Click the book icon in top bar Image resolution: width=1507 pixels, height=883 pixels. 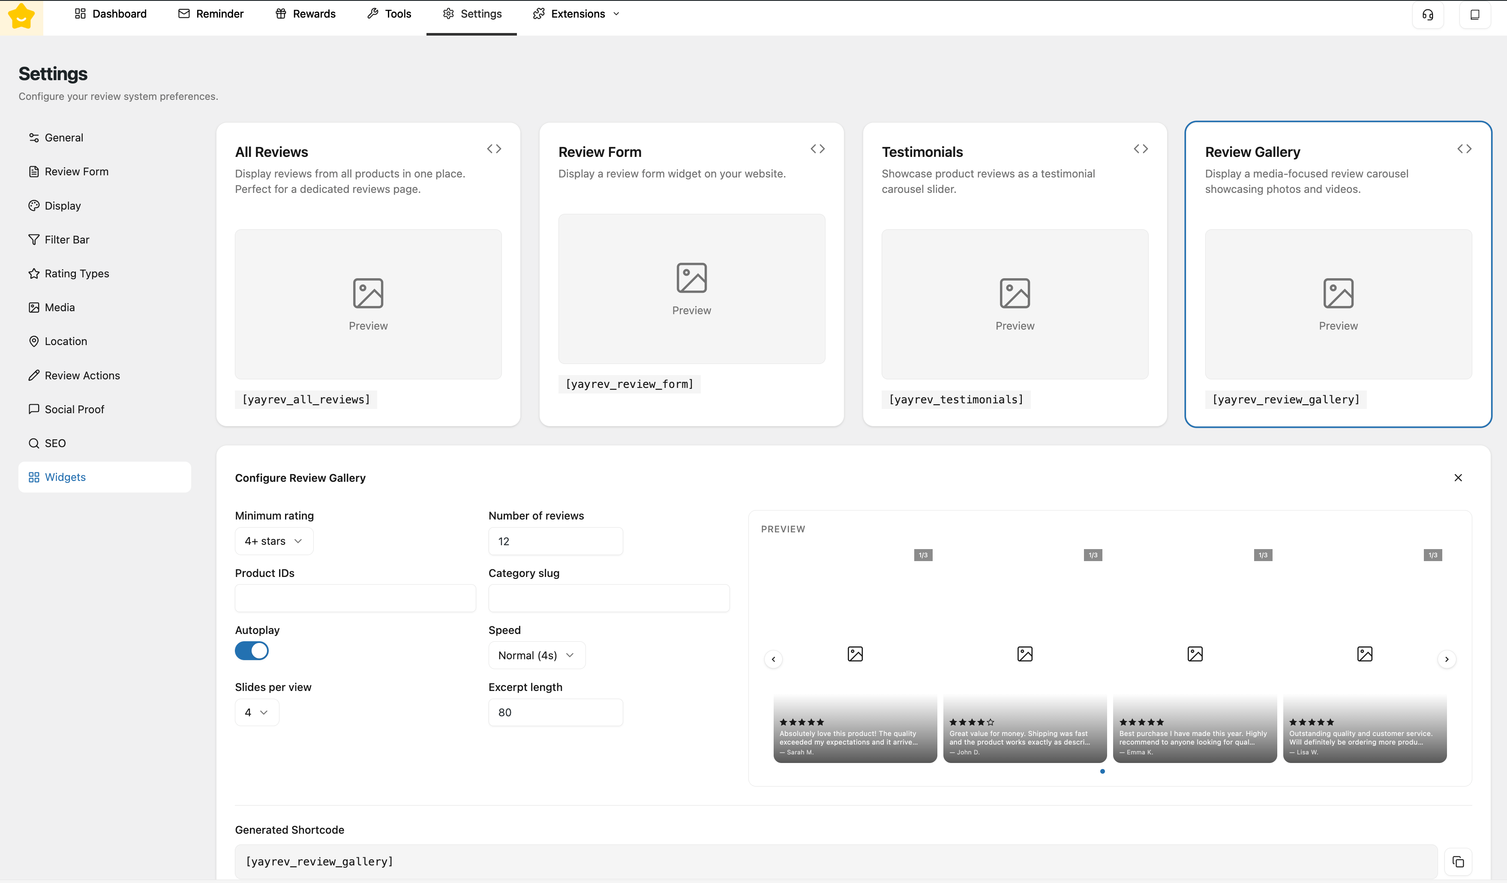point(1475,15)
